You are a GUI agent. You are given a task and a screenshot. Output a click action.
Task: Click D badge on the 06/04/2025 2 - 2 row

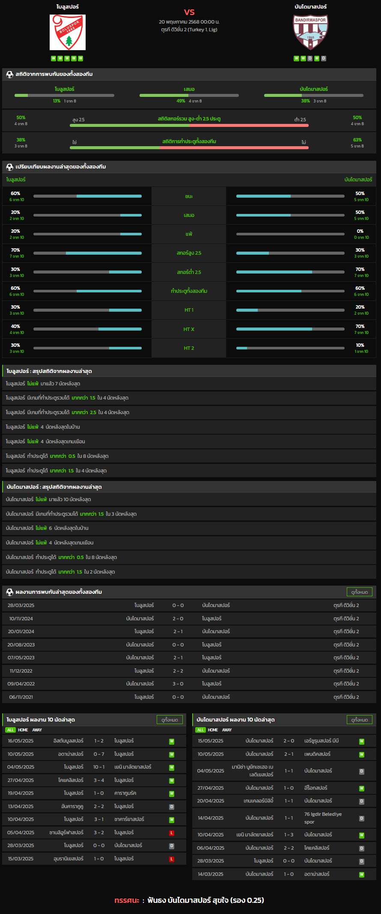coord(362,848)
